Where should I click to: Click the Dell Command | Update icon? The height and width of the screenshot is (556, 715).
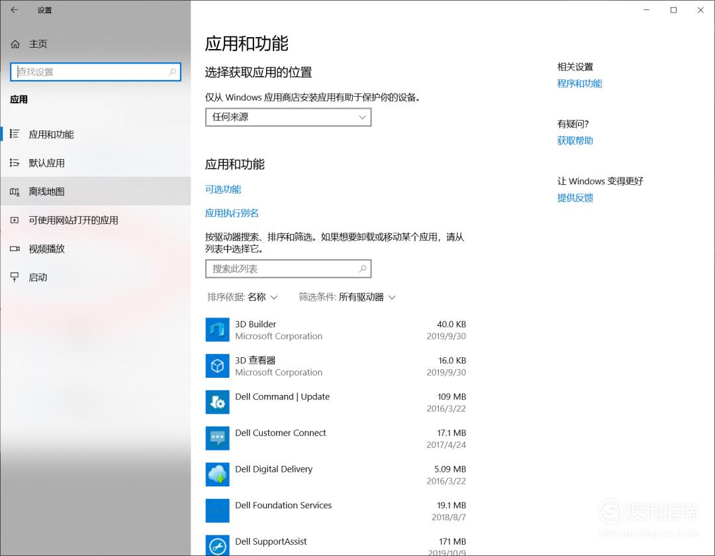[x=217, y=402]
